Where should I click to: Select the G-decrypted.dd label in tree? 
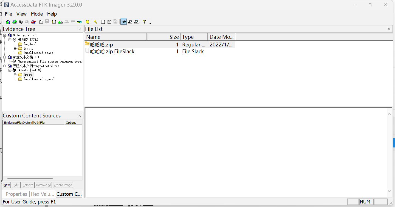[x=24, y=35]
